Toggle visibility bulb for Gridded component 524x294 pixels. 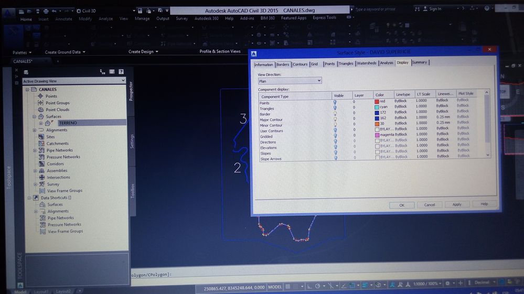pos(335,136)
